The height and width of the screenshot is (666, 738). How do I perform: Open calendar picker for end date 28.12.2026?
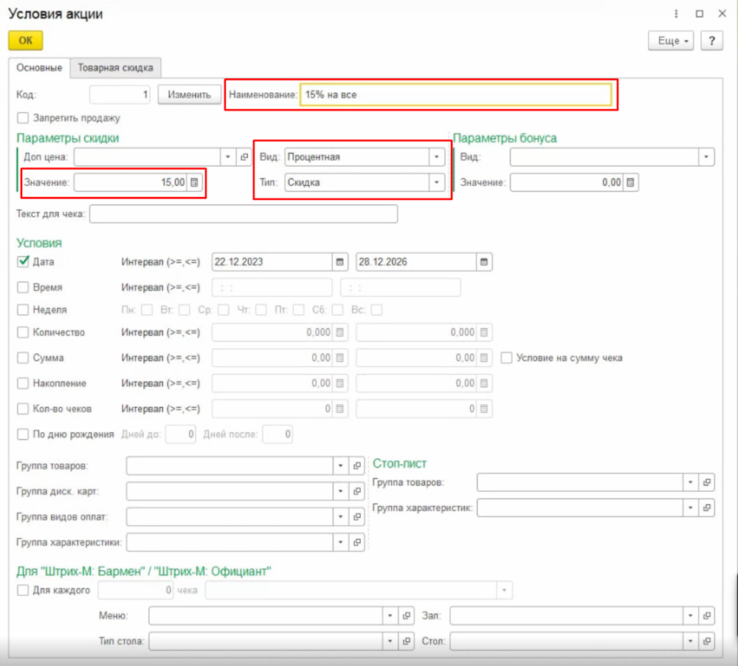pyautogui.click(x=483, y=262)
